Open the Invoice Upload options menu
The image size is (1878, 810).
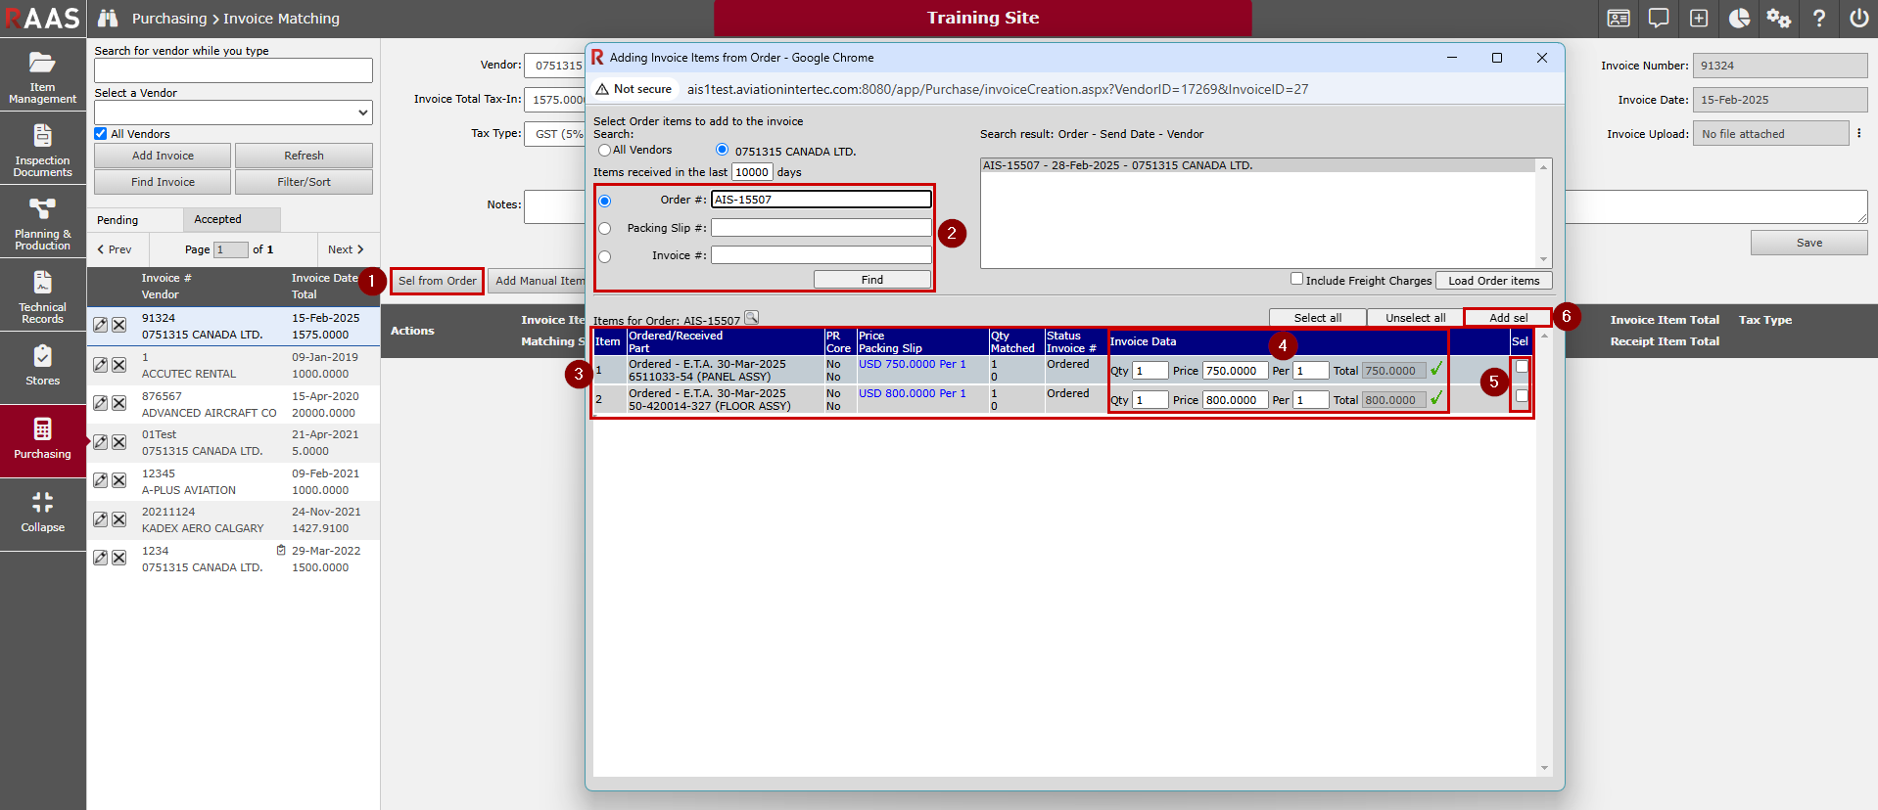1858,133
